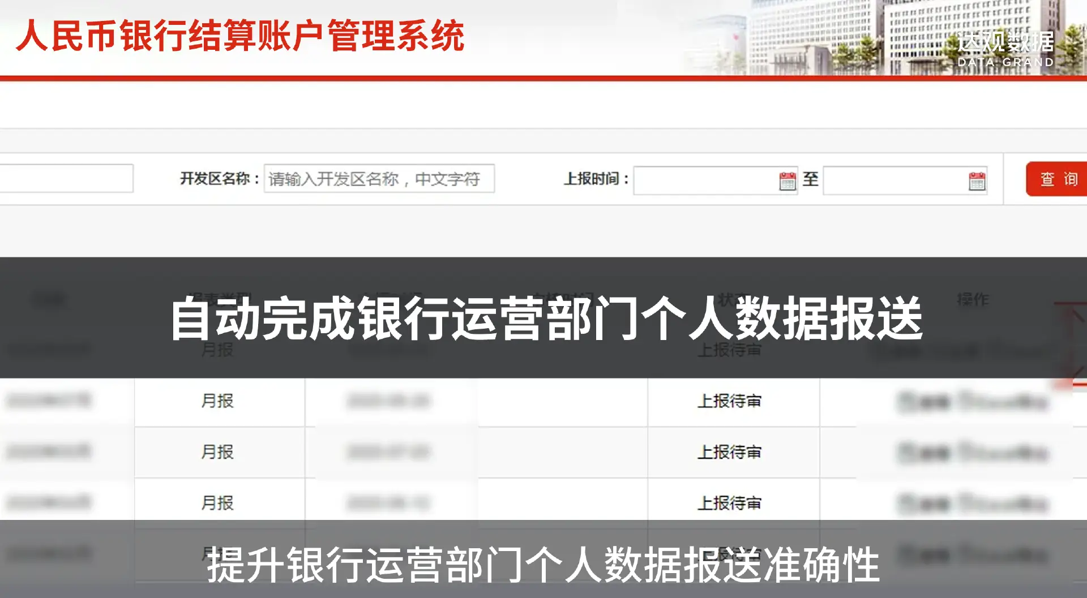1087x598 pixels.
Task: Click 上报待审 status in second row below banner
Action: (x=729, y=452)
